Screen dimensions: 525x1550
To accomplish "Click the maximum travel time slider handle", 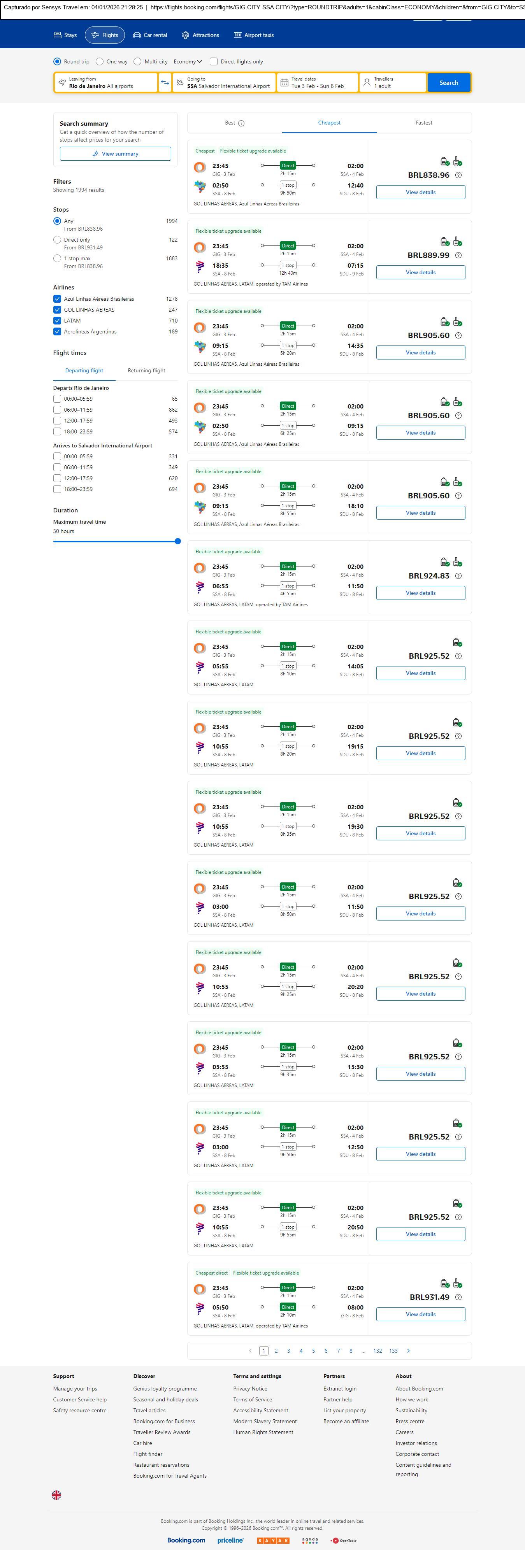I will (x=177, y=542).
